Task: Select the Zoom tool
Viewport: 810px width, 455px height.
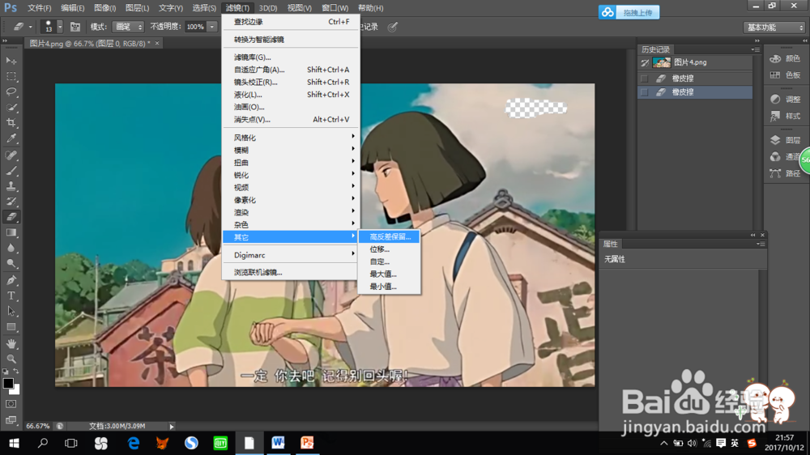Action: [x=11, y=359]
